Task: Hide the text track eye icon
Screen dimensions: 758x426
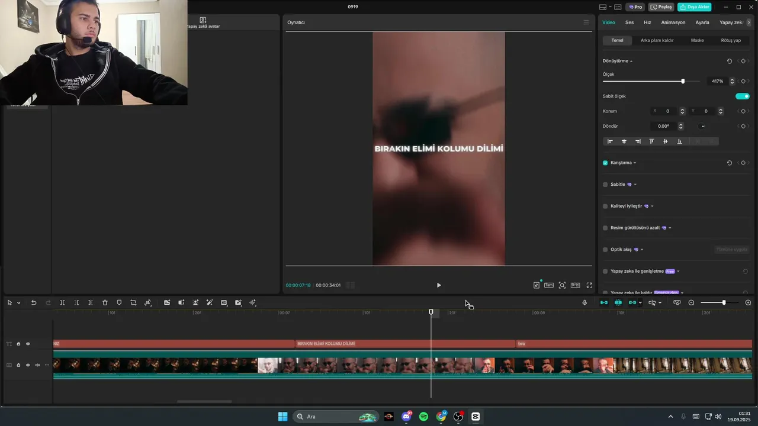Action: (x=28, y=344)
